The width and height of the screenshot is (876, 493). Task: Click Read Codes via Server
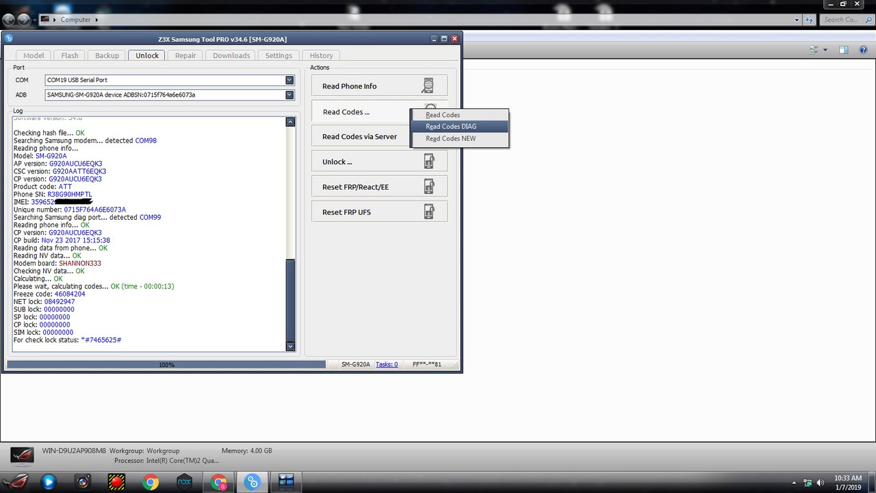click(x=361, y=136)
